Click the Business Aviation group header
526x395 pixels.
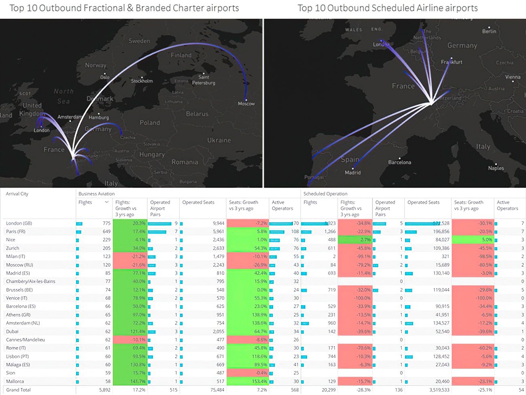(96, 194)
